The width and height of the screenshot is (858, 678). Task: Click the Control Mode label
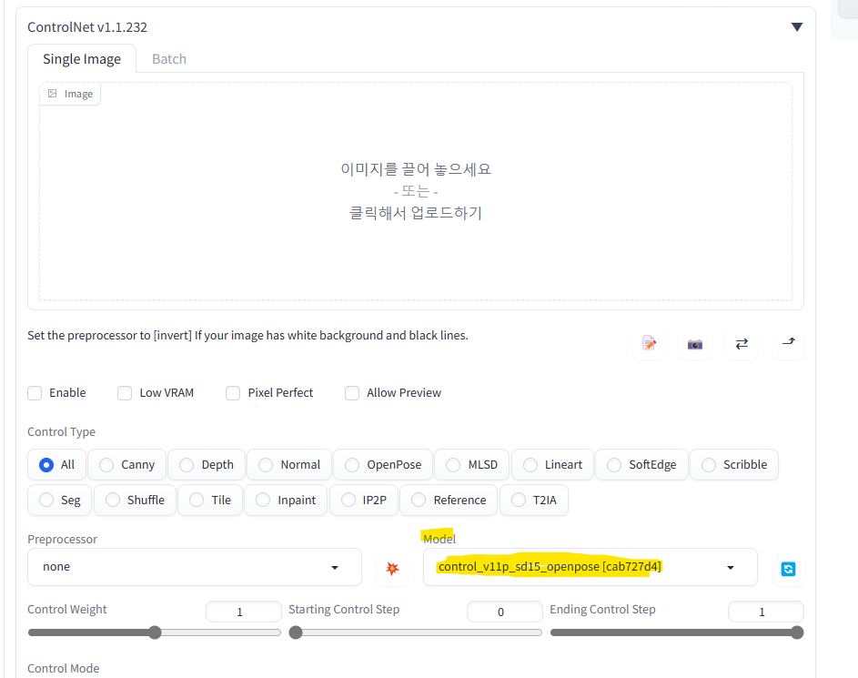pos(64,668)
